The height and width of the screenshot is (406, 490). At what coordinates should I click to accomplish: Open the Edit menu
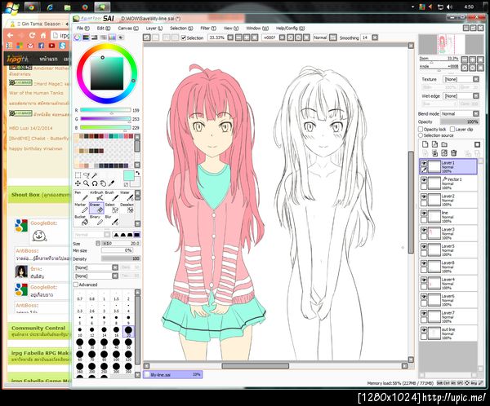[104, 29]
